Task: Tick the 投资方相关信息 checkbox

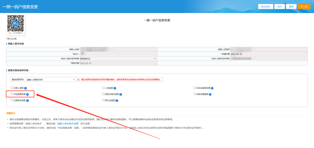Action: (x=103, y=94)
